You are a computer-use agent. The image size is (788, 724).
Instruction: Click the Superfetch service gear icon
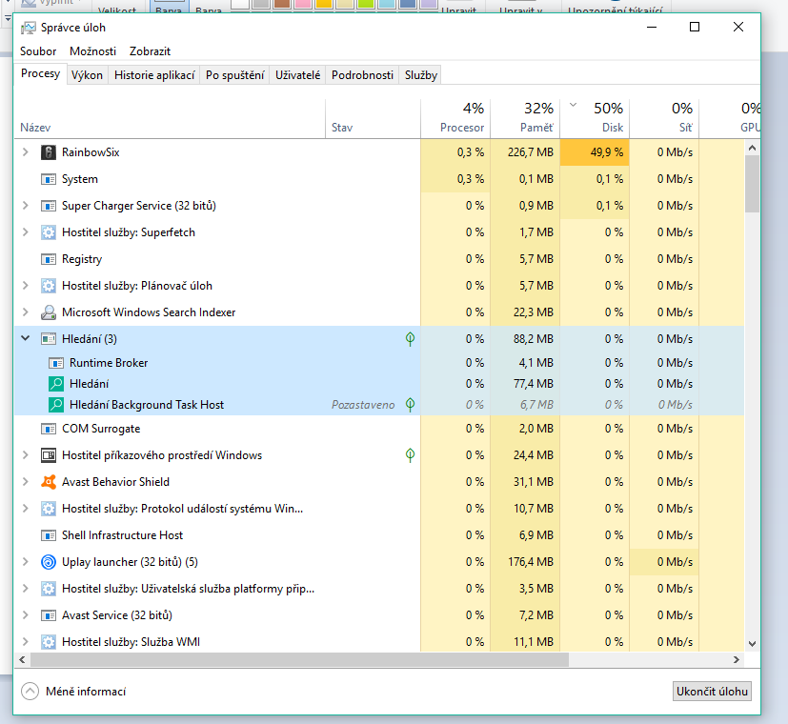(49, 232)
